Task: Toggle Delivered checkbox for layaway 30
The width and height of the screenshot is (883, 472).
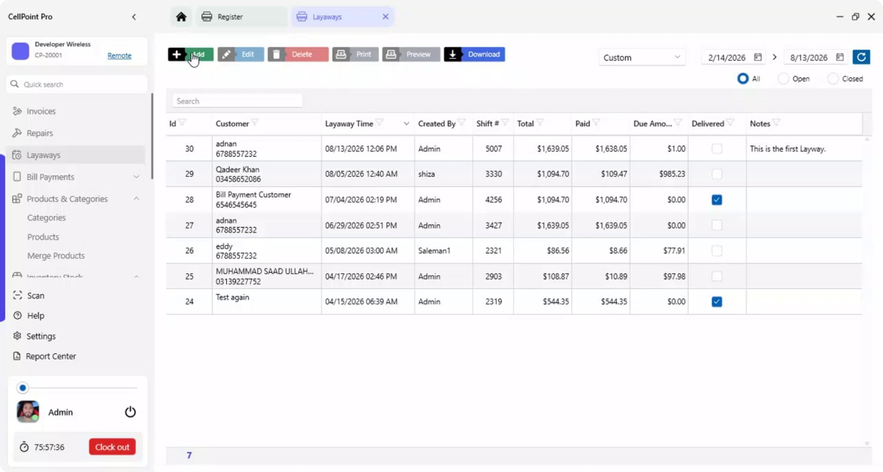Action: pos(717,149)
